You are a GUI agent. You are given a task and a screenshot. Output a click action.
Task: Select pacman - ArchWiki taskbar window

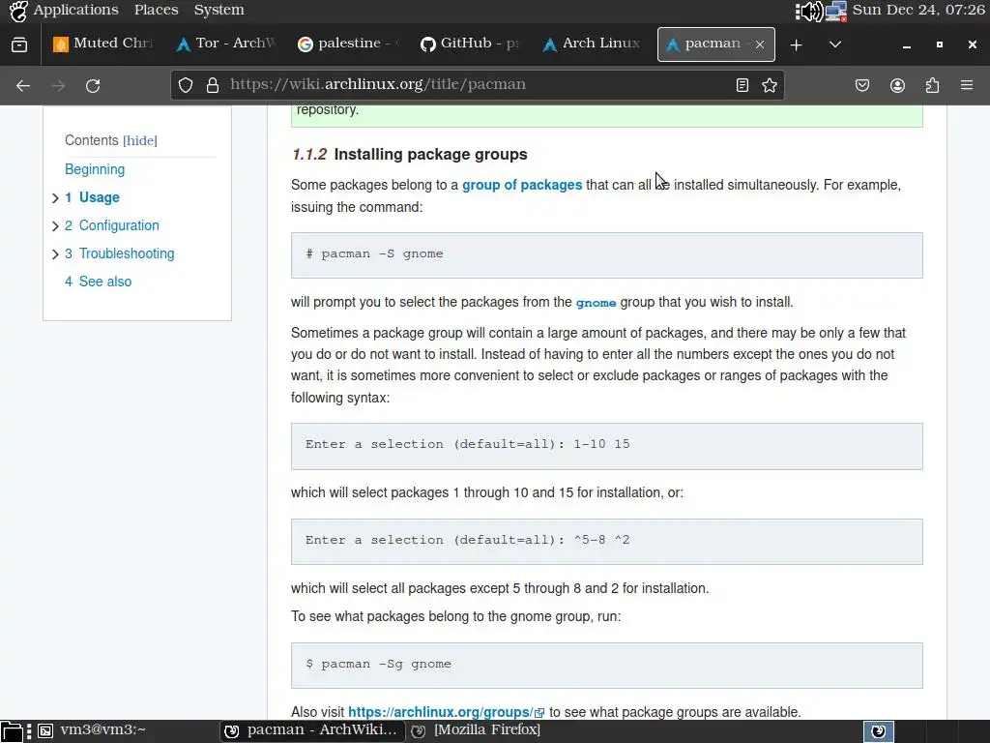(312, 730)
